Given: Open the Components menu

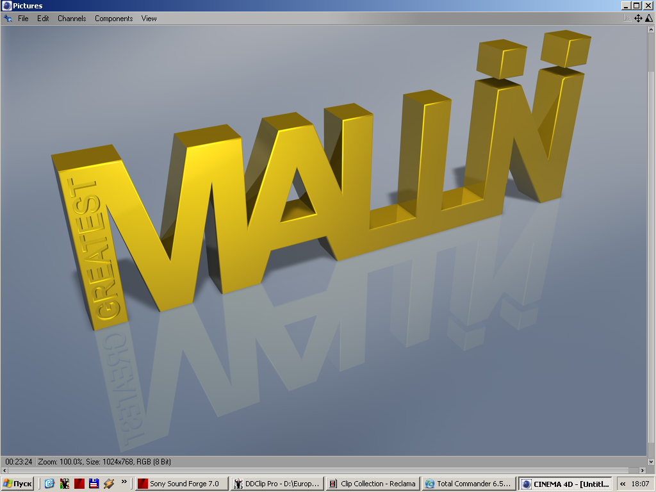Looking at the screenshot, I should click(x=113, y=19).
